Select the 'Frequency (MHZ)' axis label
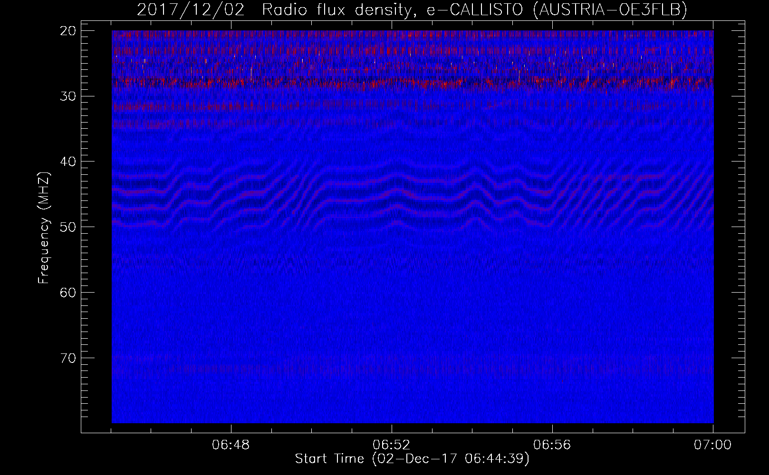Screen dimensions: 769x475 pos(44,228)
